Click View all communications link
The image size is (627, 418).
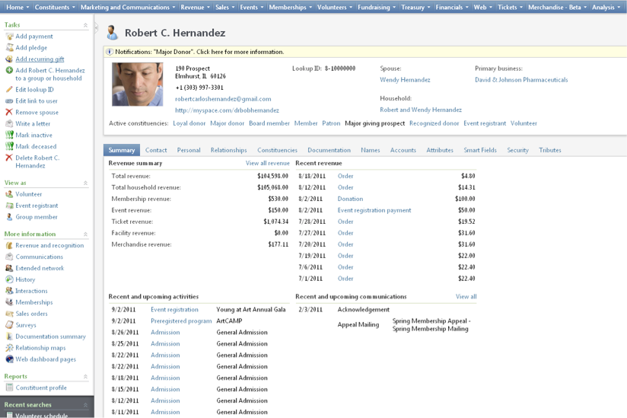[466, 296]
